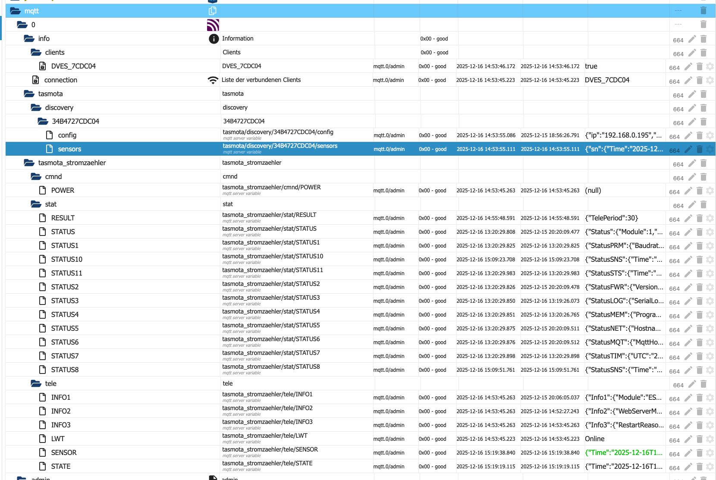Collapse the tele folder
Screen dimensions: 716x480
(36, 383)
